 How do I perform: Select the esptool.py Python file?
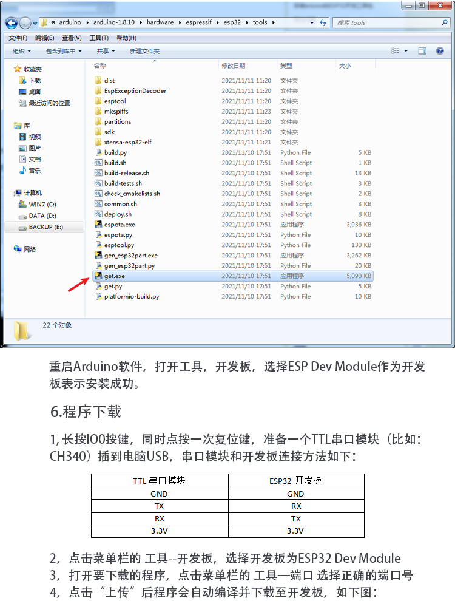[x=119, y=245]
